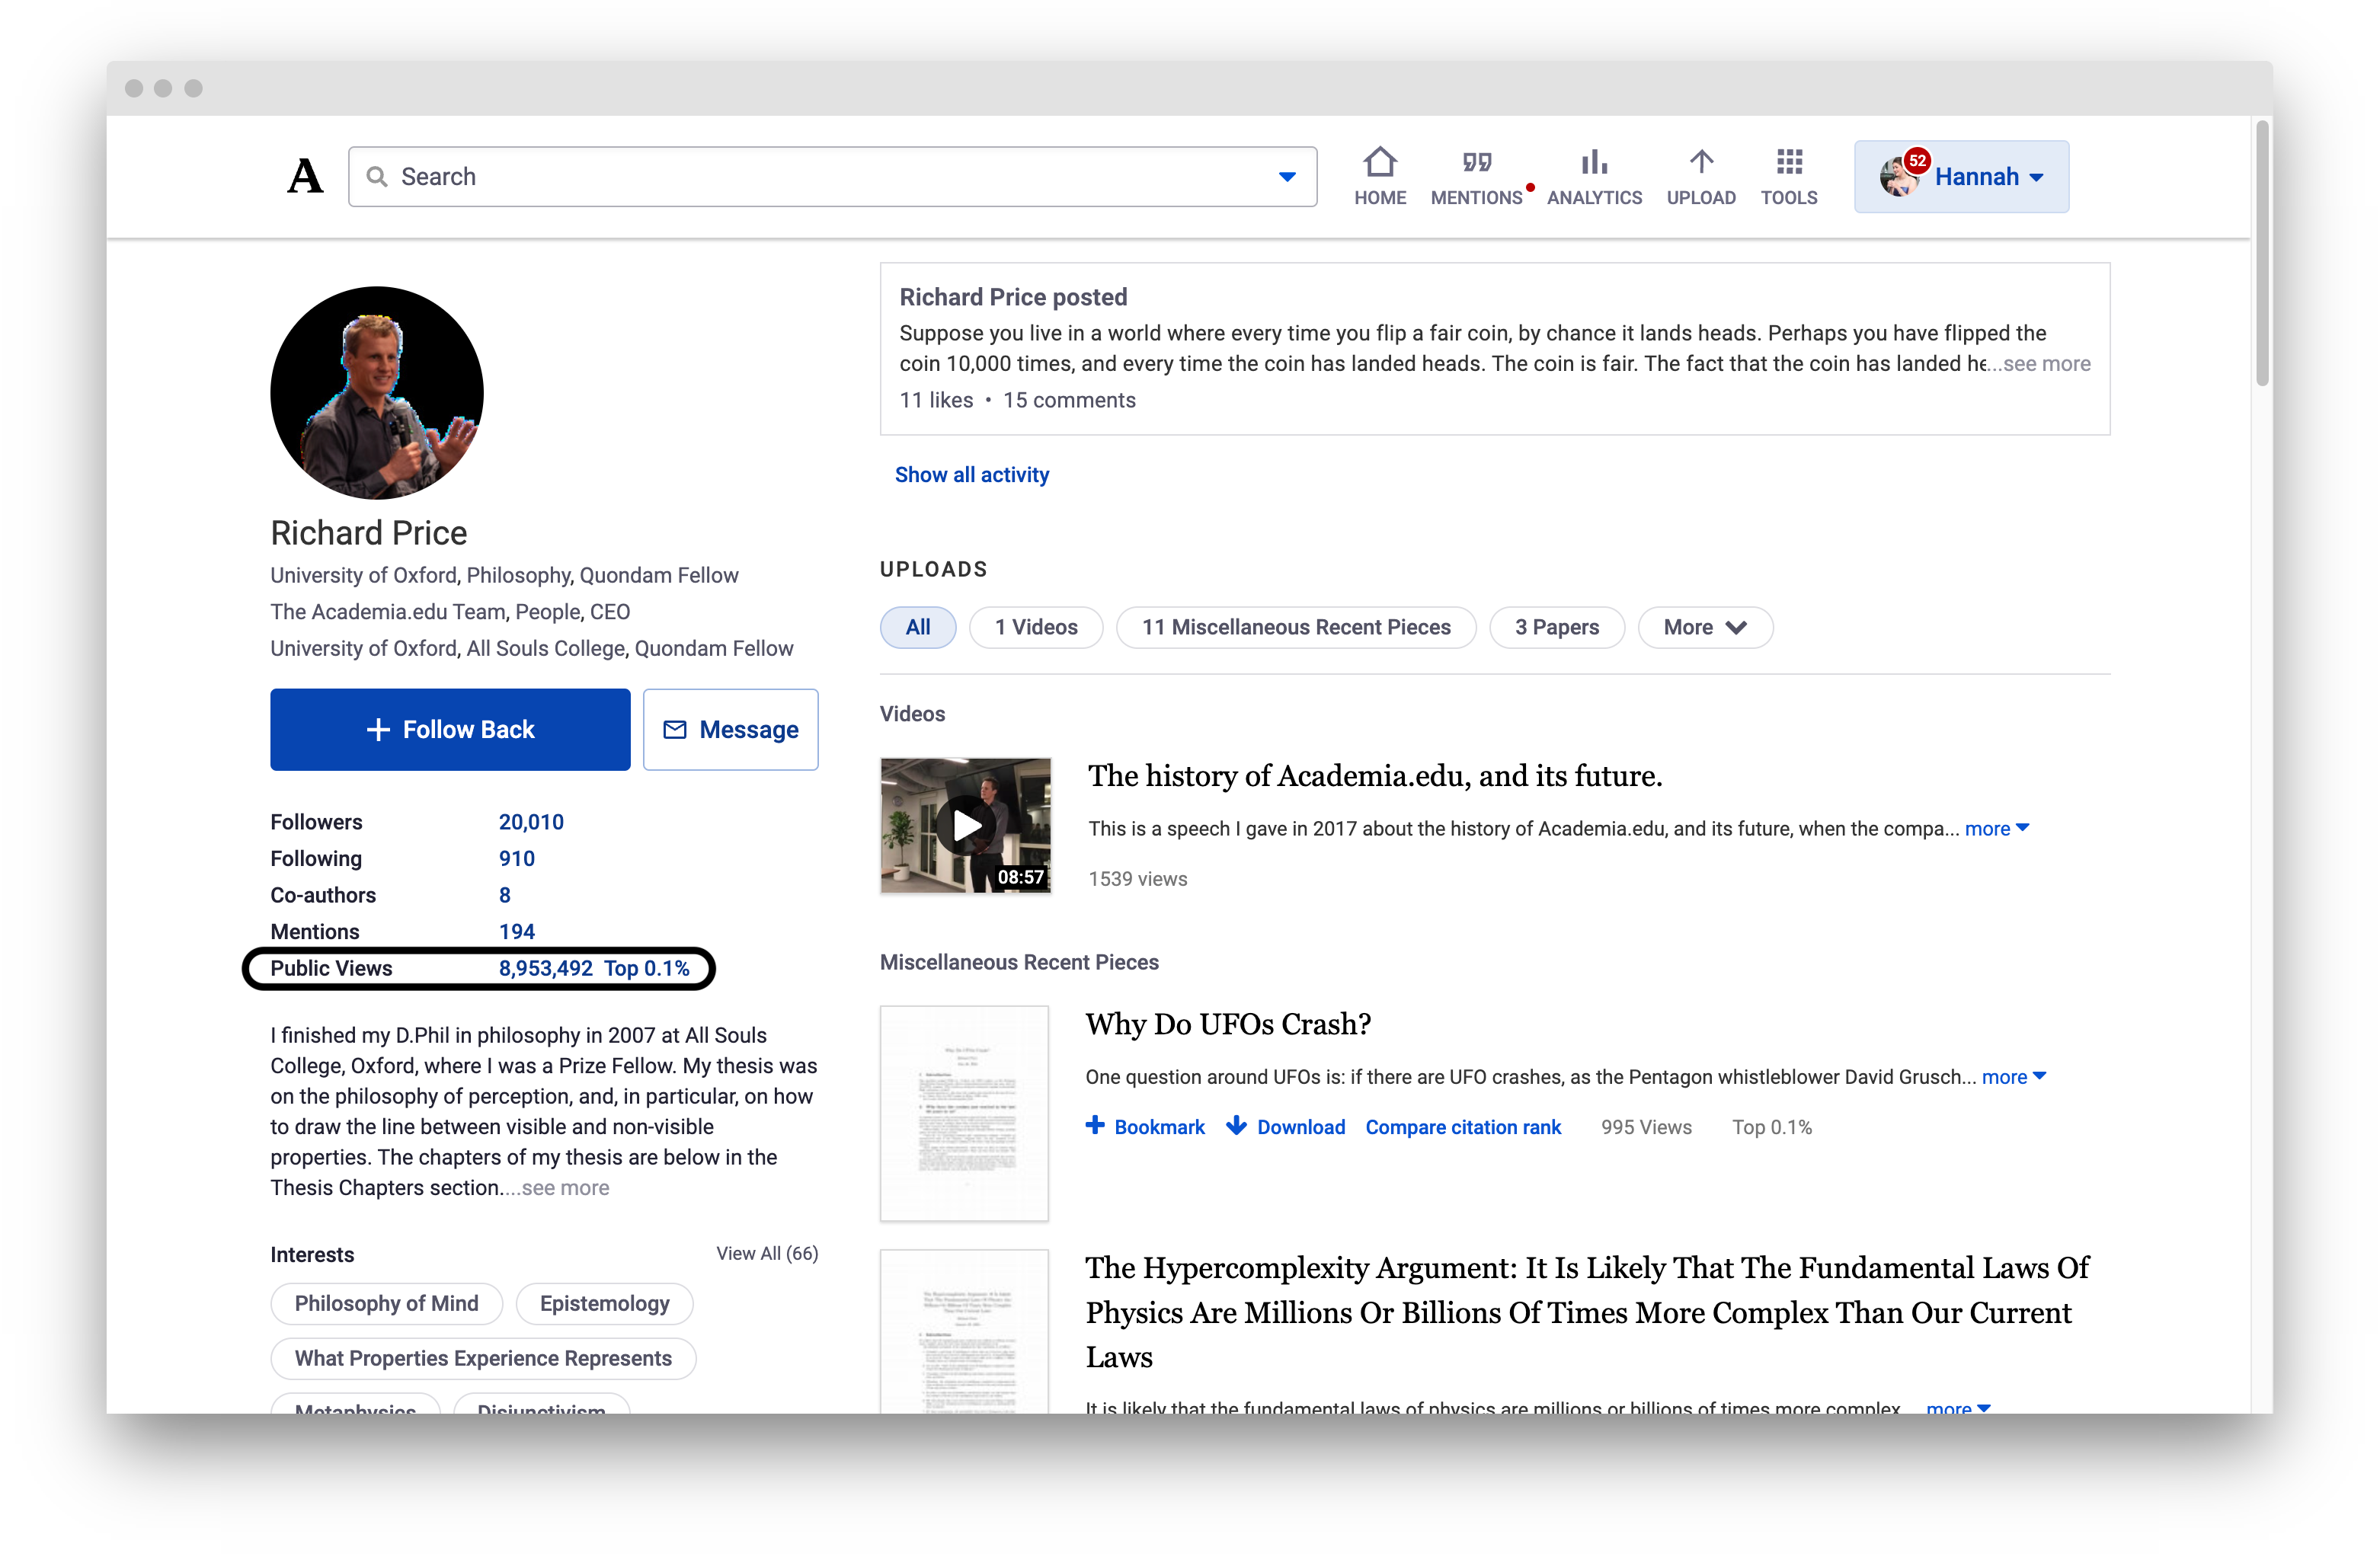Click '1539 views' under the video

click(1138, 879)
